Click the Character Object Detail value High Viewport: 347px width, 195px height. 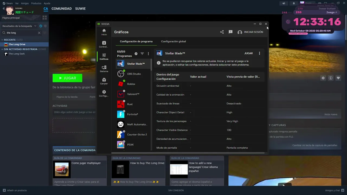pyautogui.click(x=229, y=112)
